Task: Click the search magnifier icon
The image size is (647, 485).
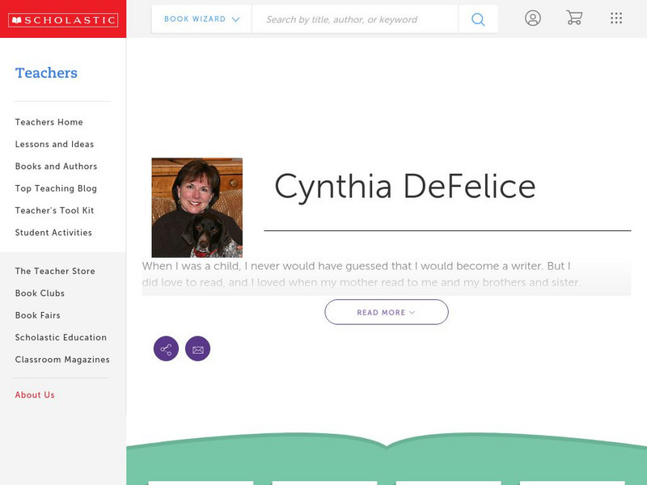Action: tap(477, 18)
